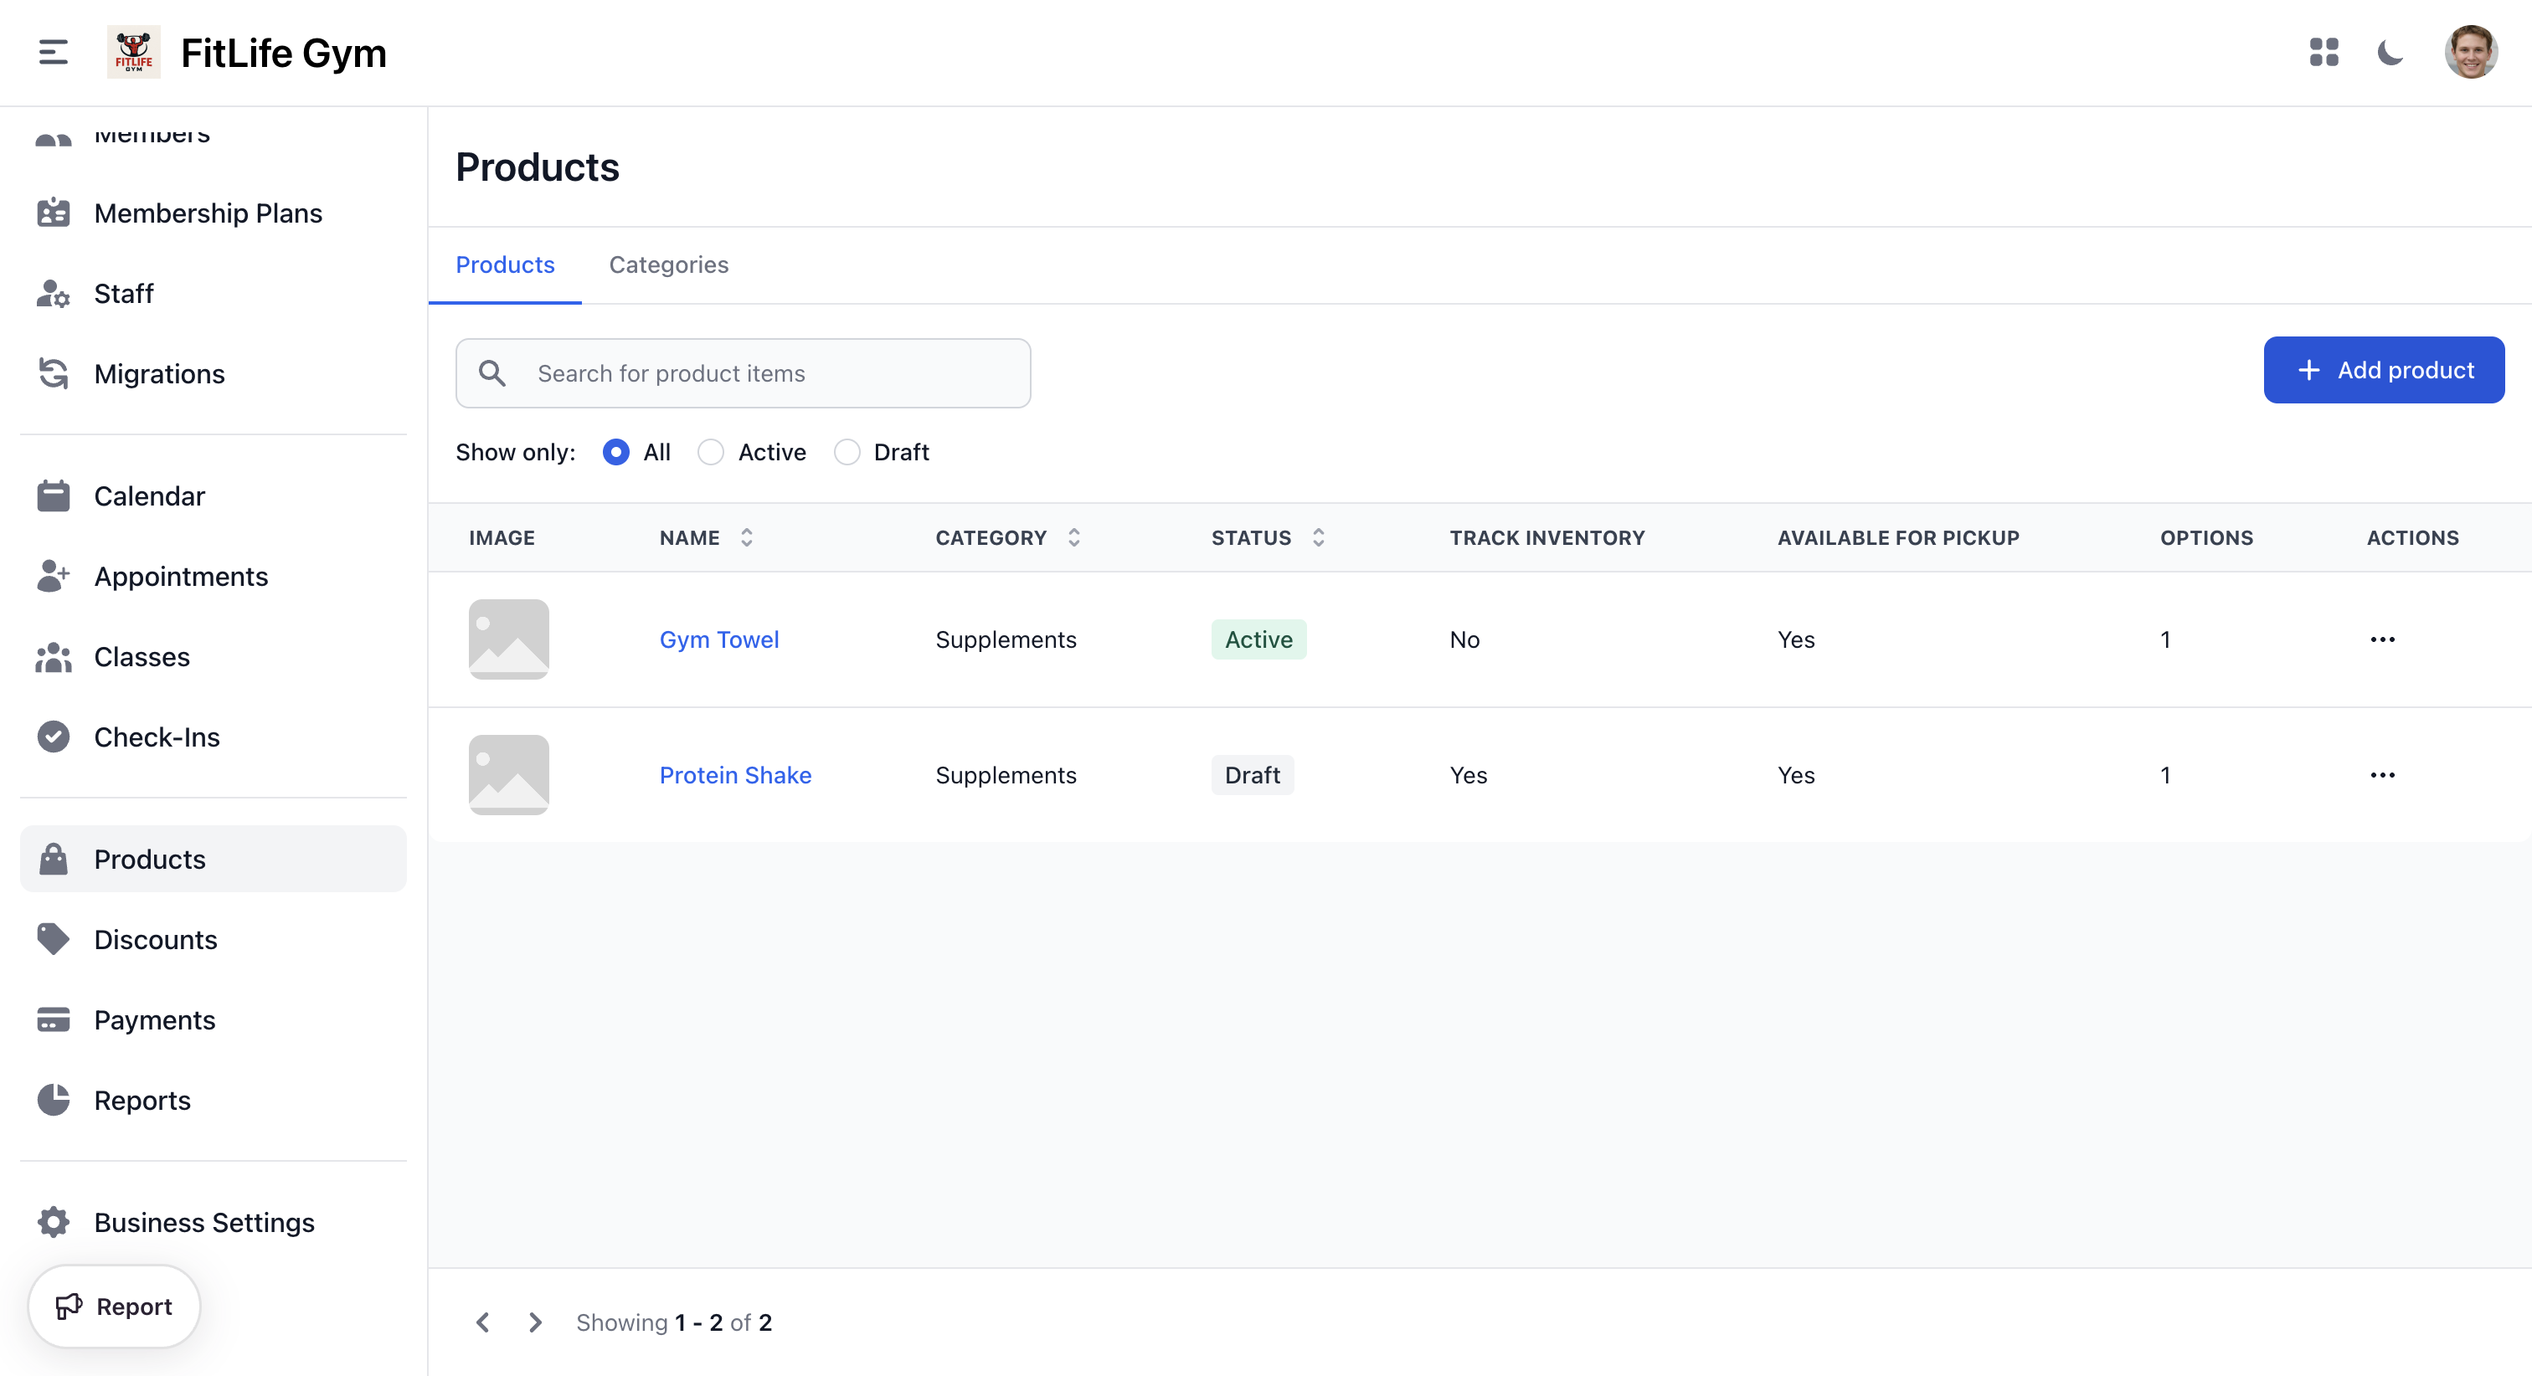Open the Discounts section

(x=155, y=938)
